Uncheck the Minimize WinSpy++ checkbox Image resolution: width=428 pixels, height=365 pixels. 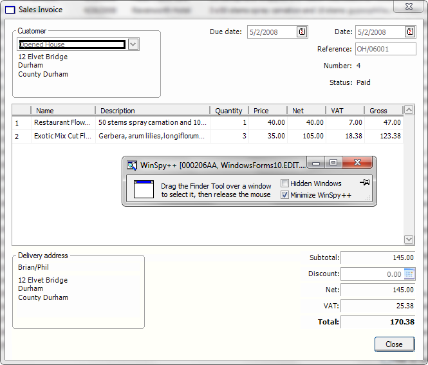(x=285, y=195)
